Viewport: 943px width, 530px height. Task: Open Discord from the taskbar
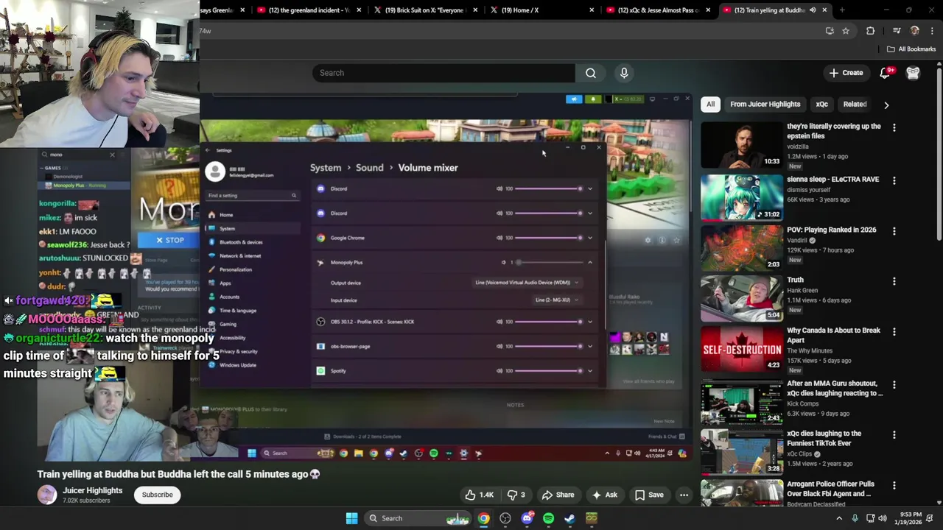coord(527,518)
